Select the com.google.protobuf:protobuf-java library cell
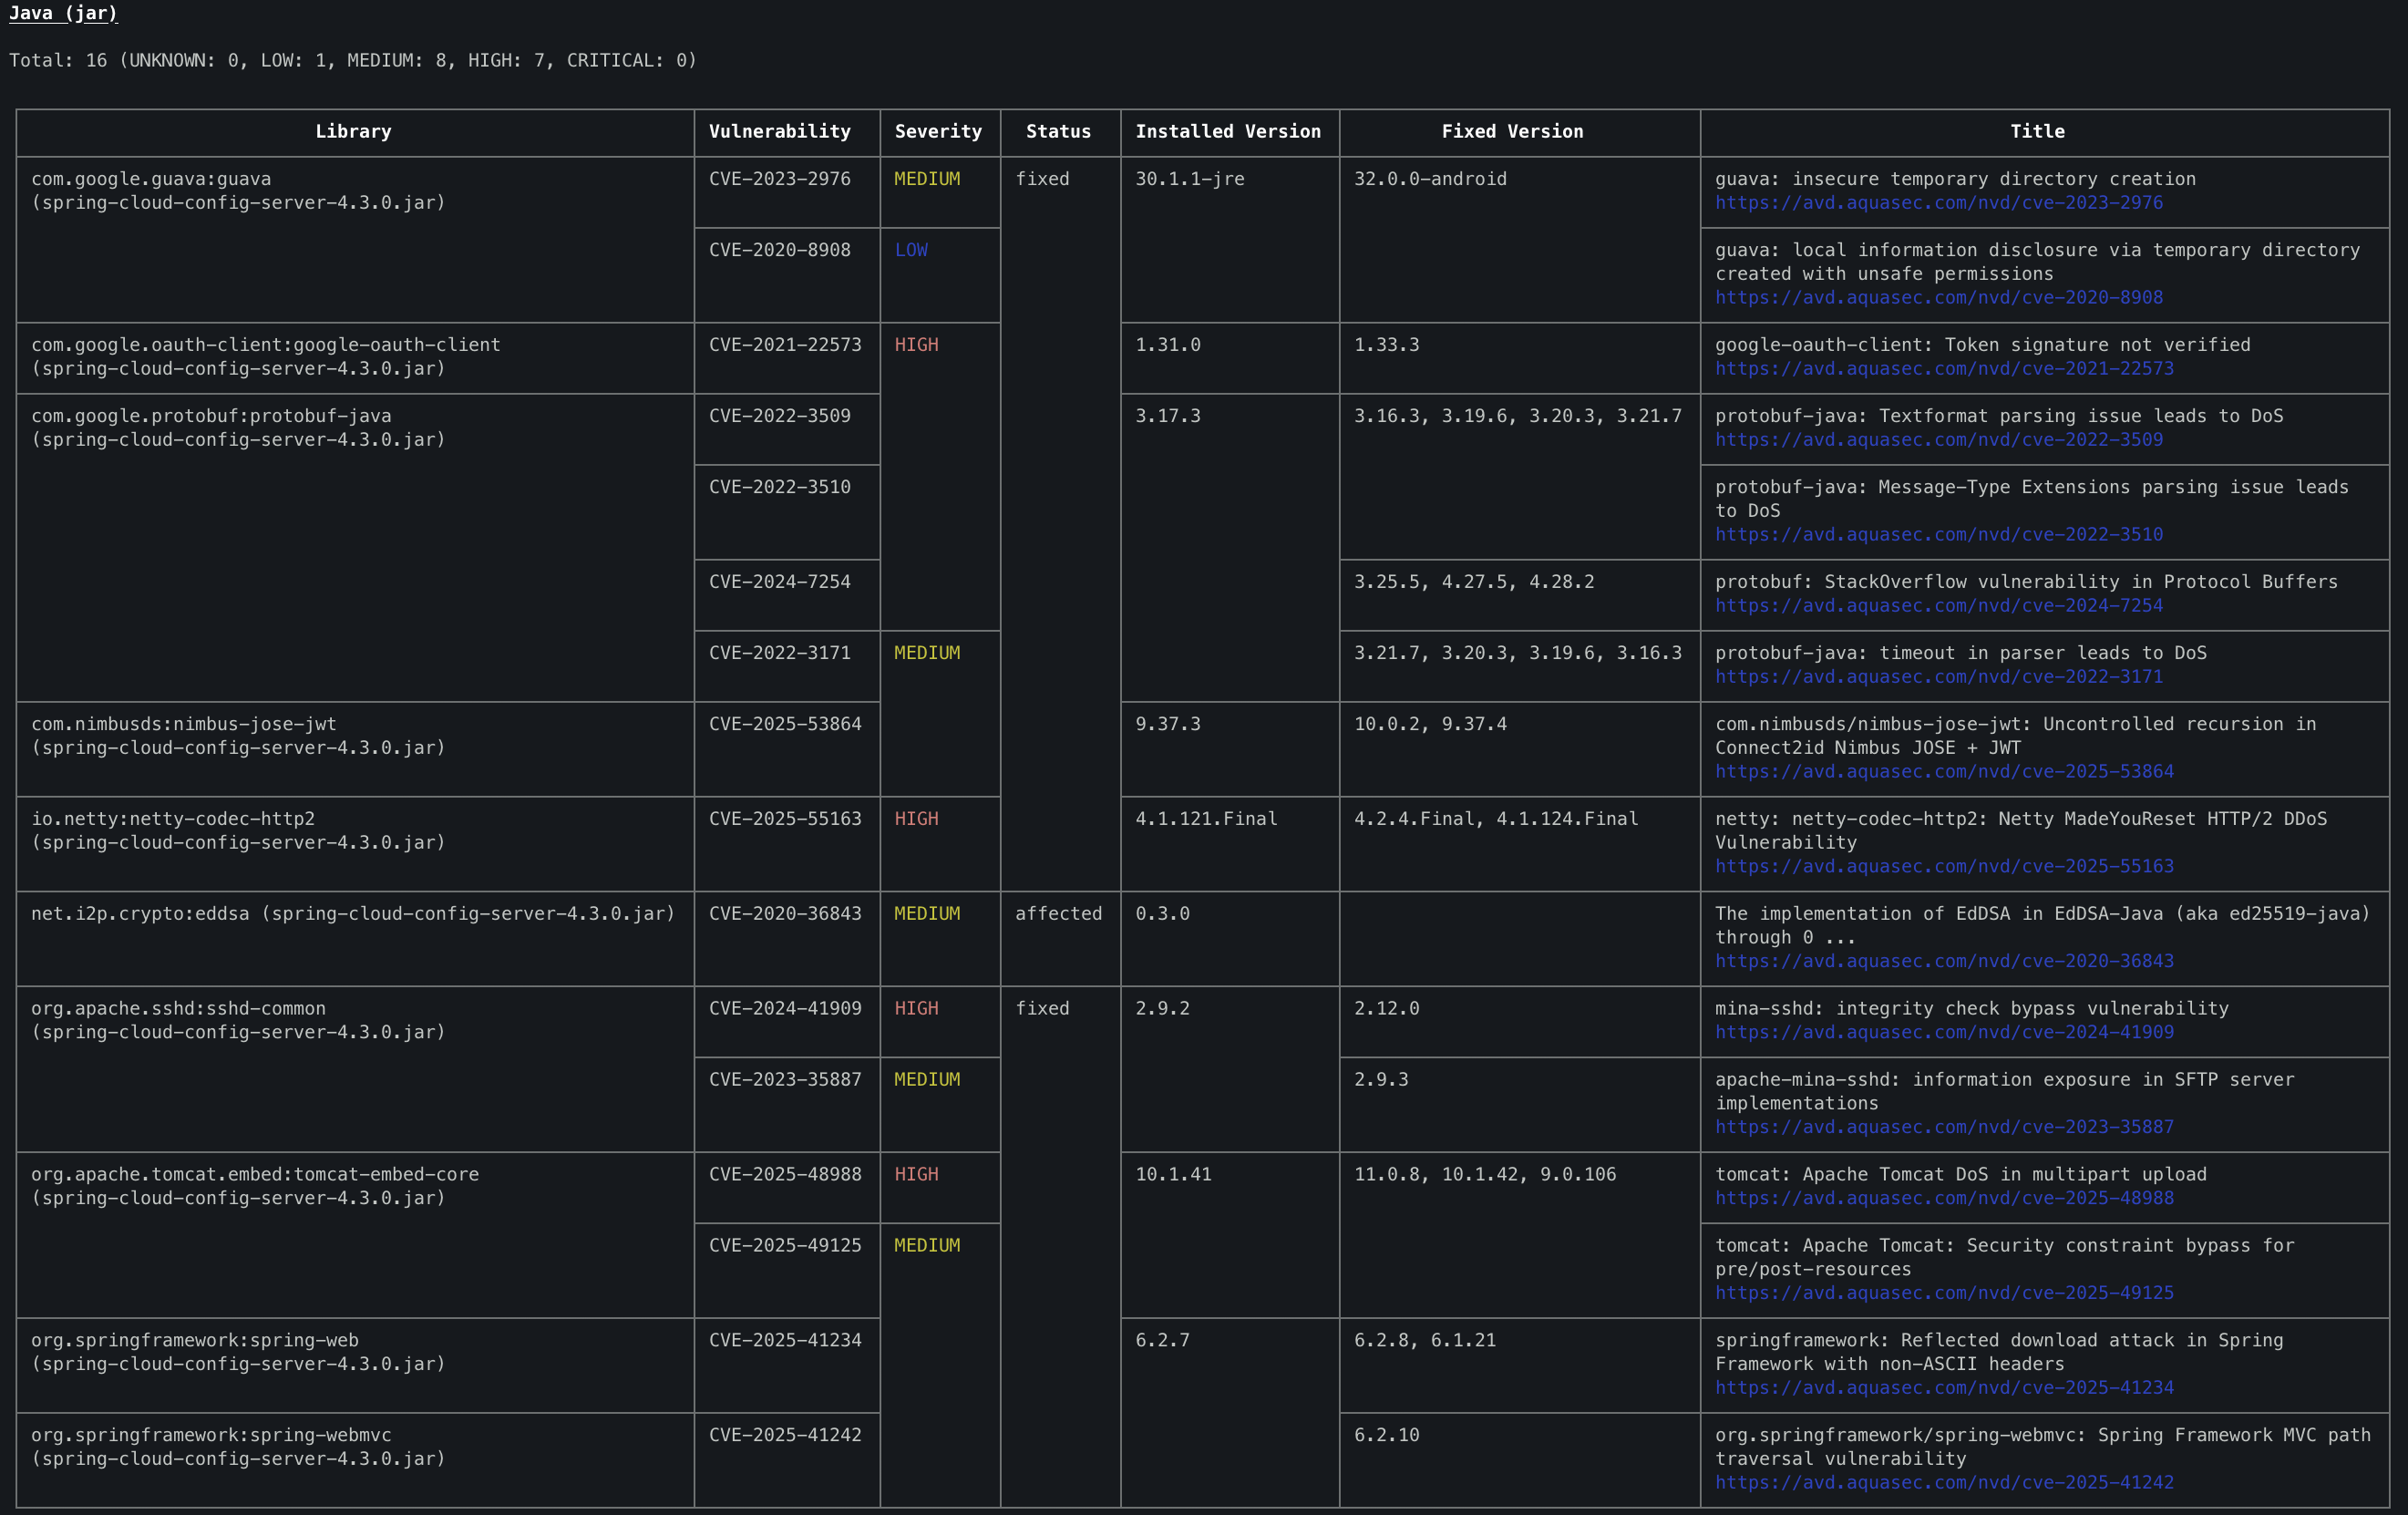 click(355, 548)
